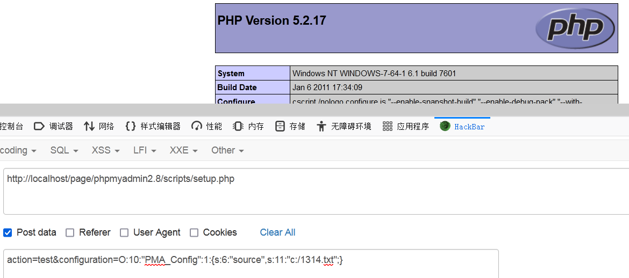Click the PHP Version 5.2.17 heading

click(271, 20)
